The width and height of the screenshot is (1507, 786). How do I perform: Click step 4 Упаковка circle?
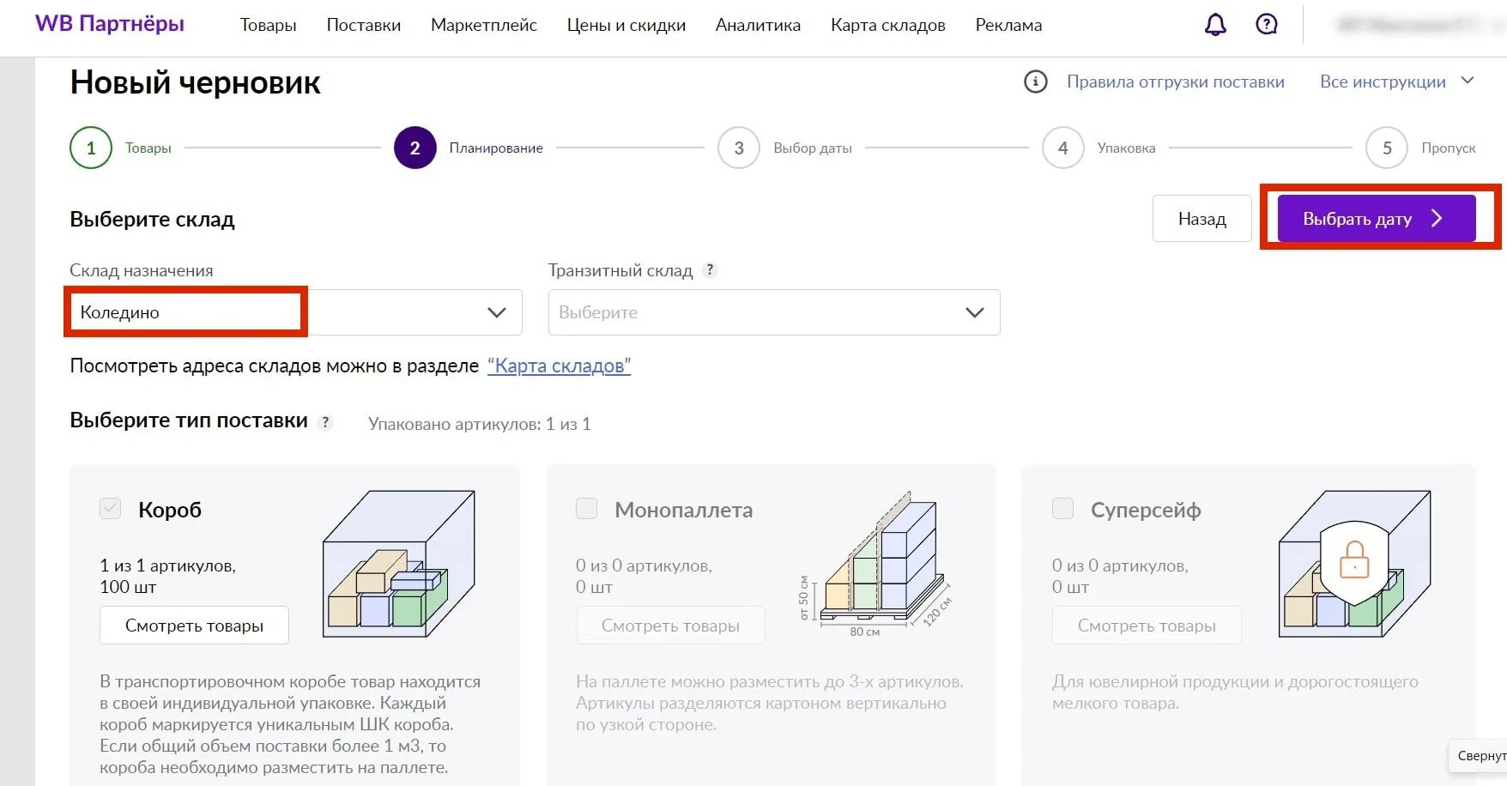click(1063, 148)
